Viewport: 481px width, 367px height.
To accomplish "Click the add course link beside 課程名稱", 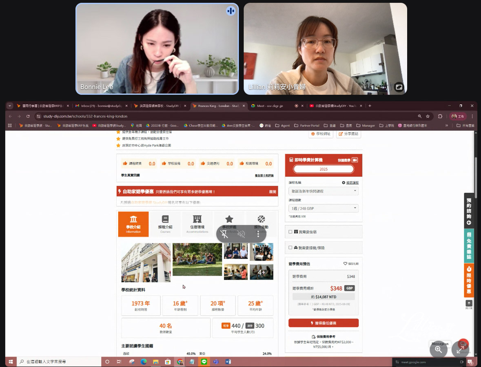I will pyautogui.click(x=350, y=182).
